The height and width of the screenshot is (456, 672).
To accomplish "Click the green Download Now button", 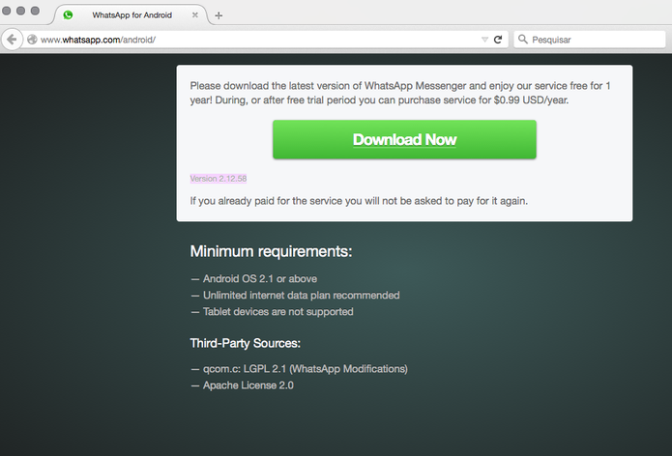I will point(404,139).
